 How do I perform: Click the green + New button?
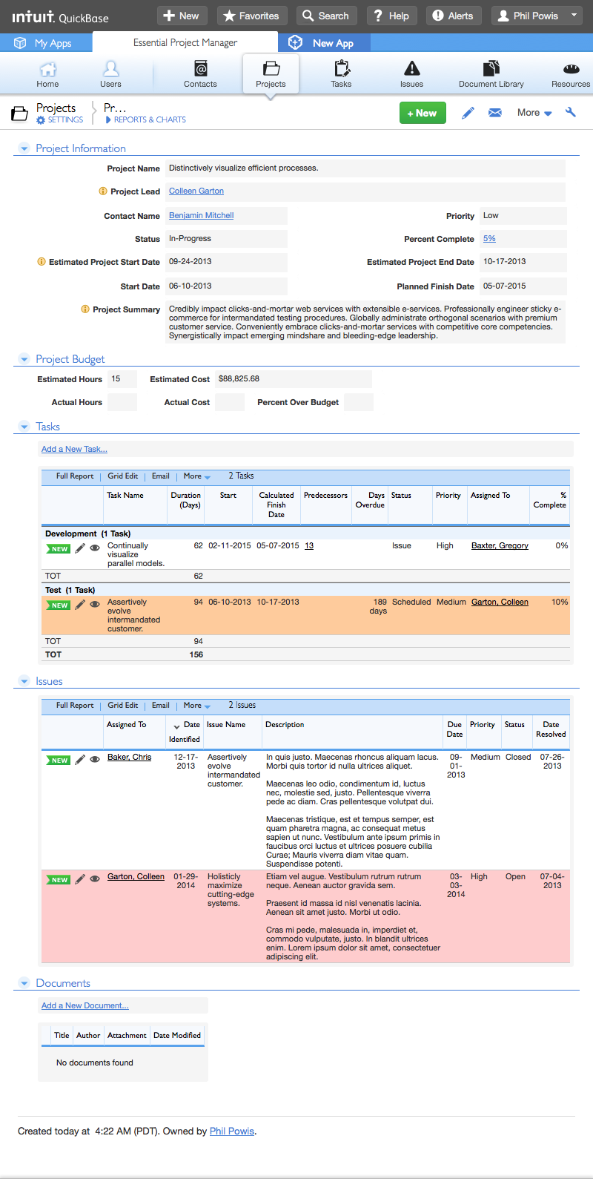point(423,113)
